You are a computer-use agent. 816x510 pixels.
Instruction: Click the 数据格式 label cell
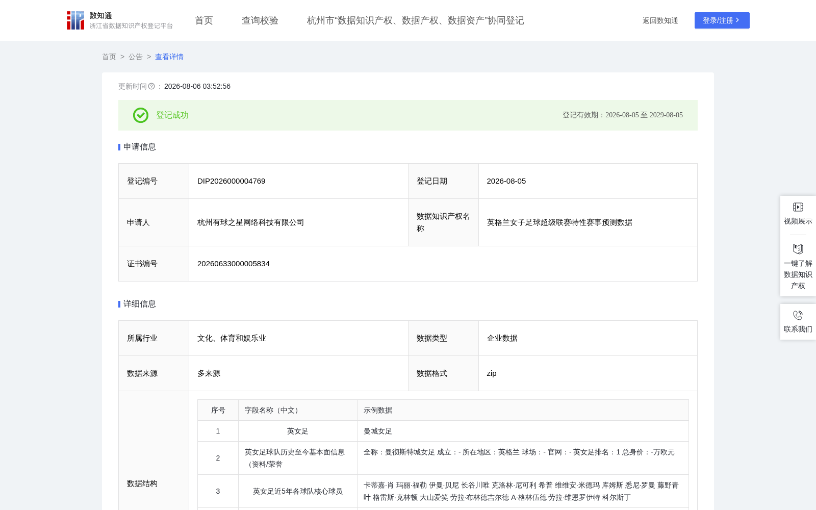[x=444, y=373]
